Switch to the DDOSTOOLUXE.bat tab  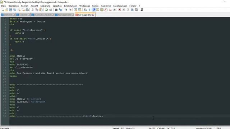pyautogui.click(x=42, y=15)
